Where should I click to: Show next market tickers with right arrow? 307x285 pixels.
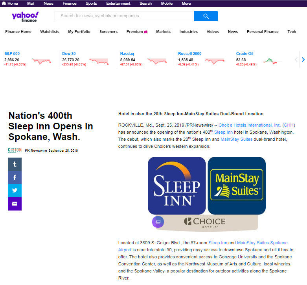(x=303, y=60)
